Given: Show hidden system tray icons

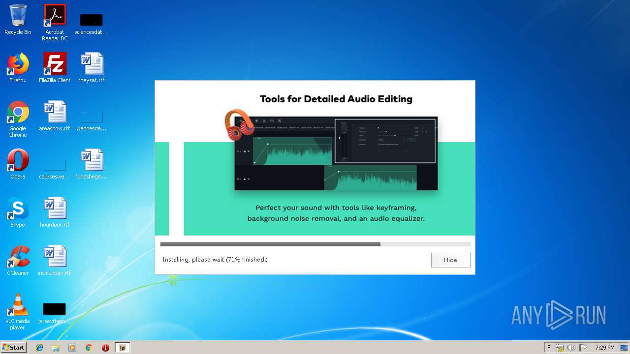Looking at the screenshot, I should [x=549, y=348].
